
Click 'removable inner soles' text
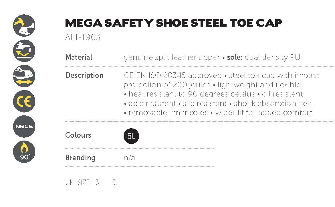click(168, 113)
